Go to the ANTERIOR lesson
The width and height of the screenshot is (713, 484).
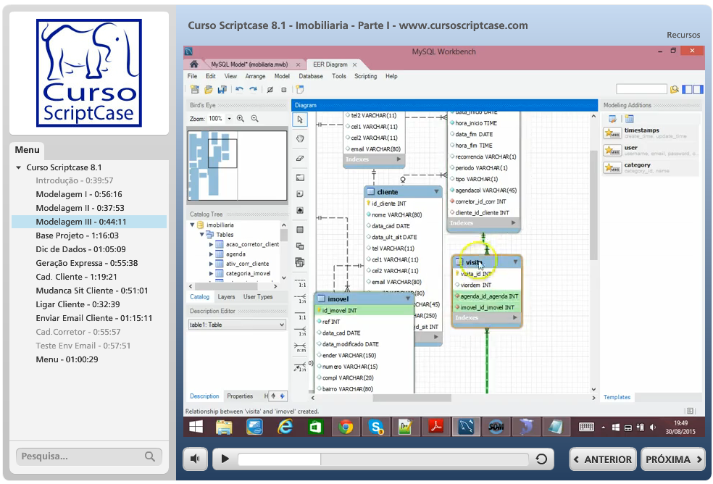(604, 459)
